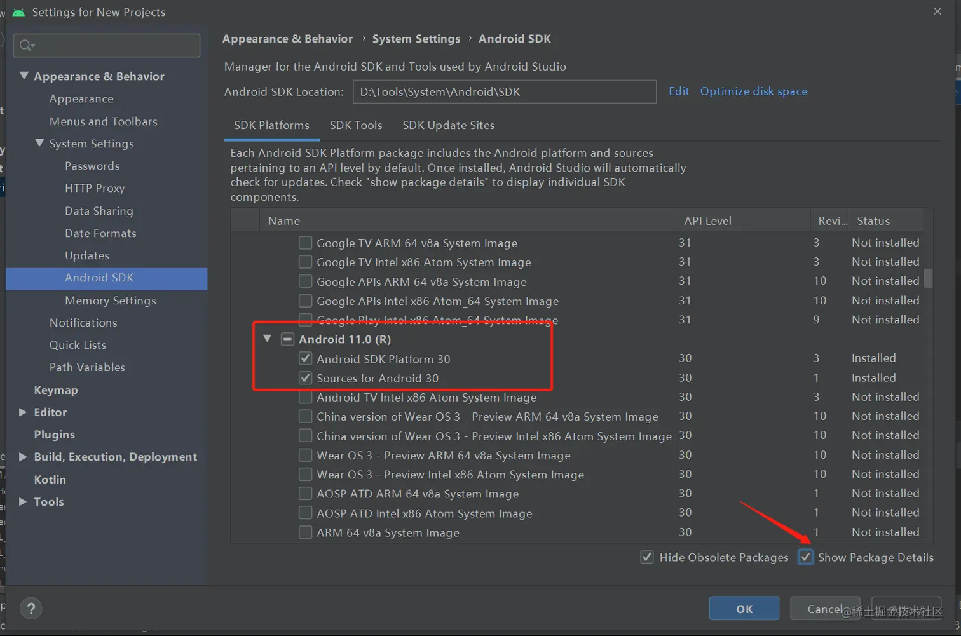Open Plugins settings
The image size is (961, 636).
tap(55, 435)
